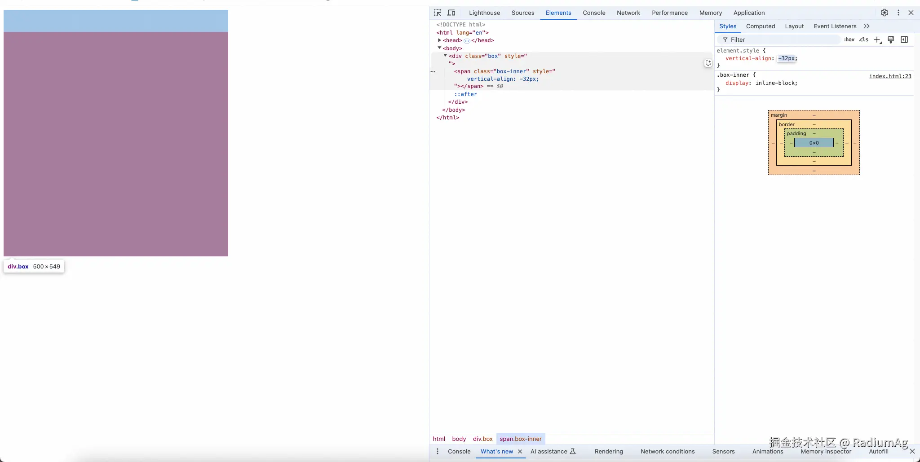The height and width of the screenshot is (462, 920).
Task: Select html in the breadcrumb trail
Action: coord(439,439)
